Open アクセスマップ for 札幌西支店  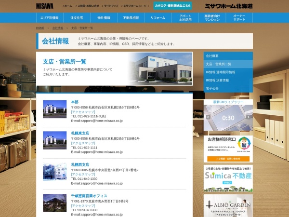coord(83,175)
